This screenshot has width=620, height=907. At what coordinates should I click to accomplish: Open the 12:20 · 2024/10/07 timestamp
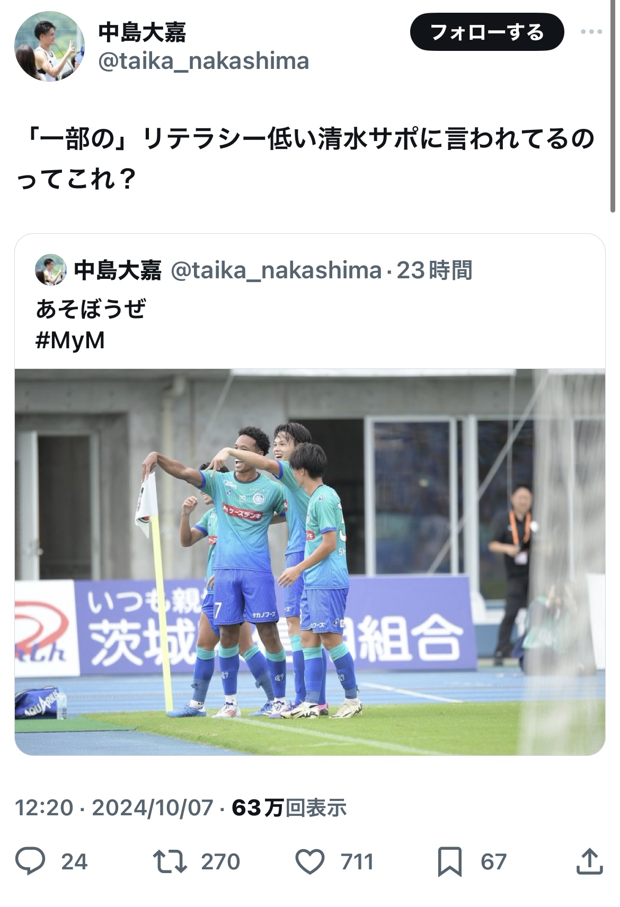point(114,807)
